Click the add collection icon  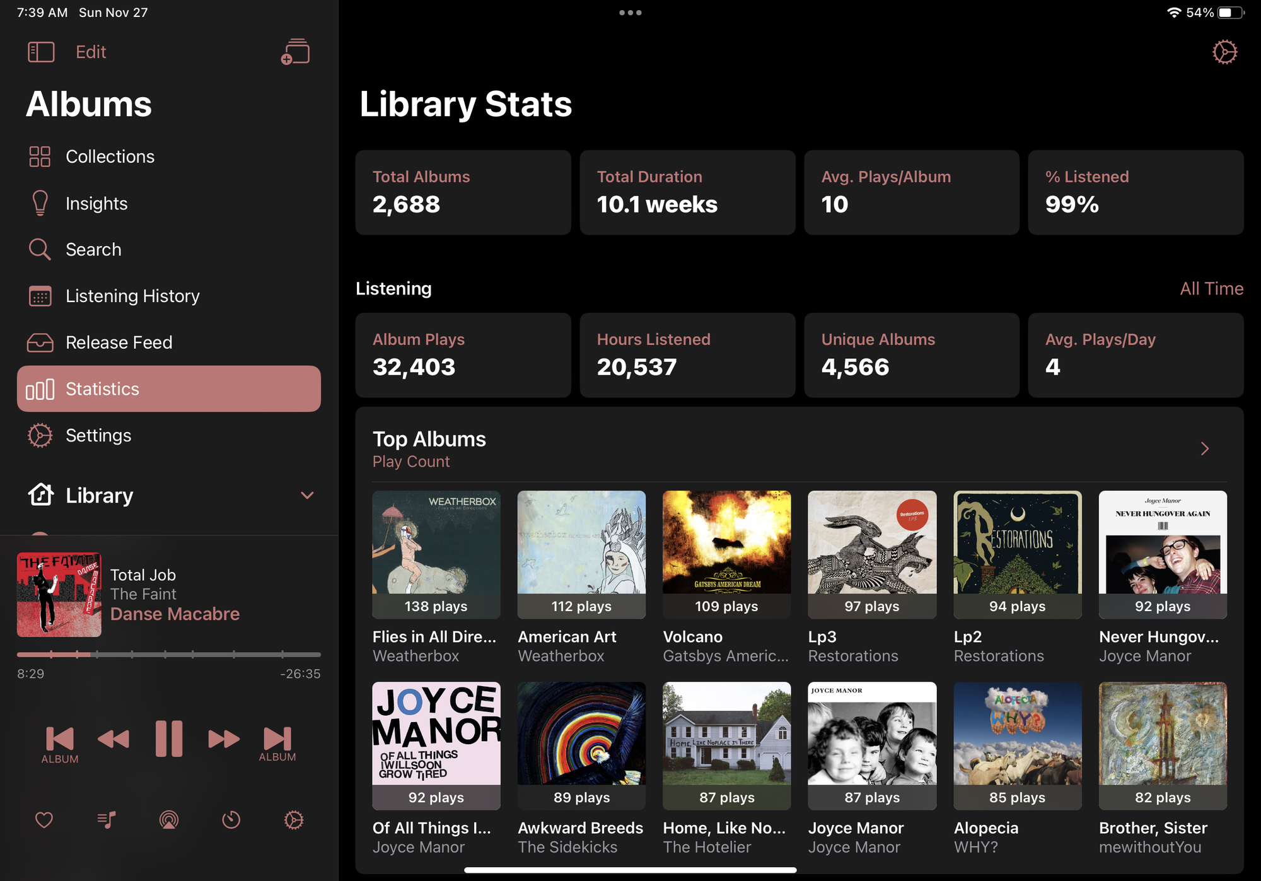295,52
